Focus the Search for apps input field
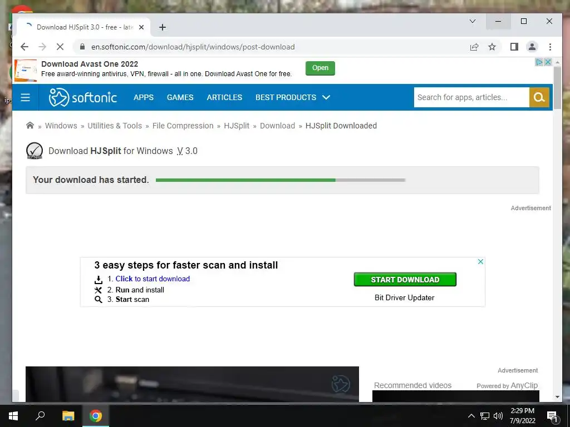Image resolution: width=570 pixels, height=427 pixels. pyautogui.click(x=471, y=97)
